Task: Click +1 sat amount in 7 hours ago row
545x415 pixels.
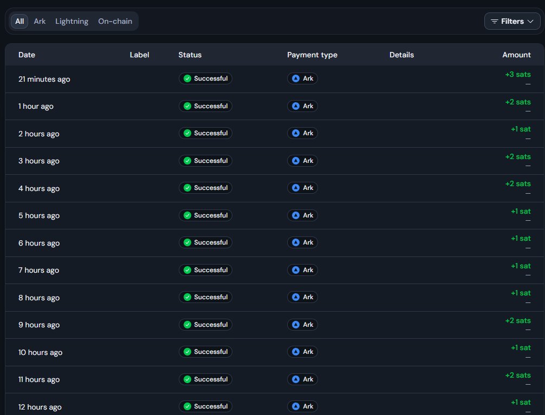Action: click(521, 266)
